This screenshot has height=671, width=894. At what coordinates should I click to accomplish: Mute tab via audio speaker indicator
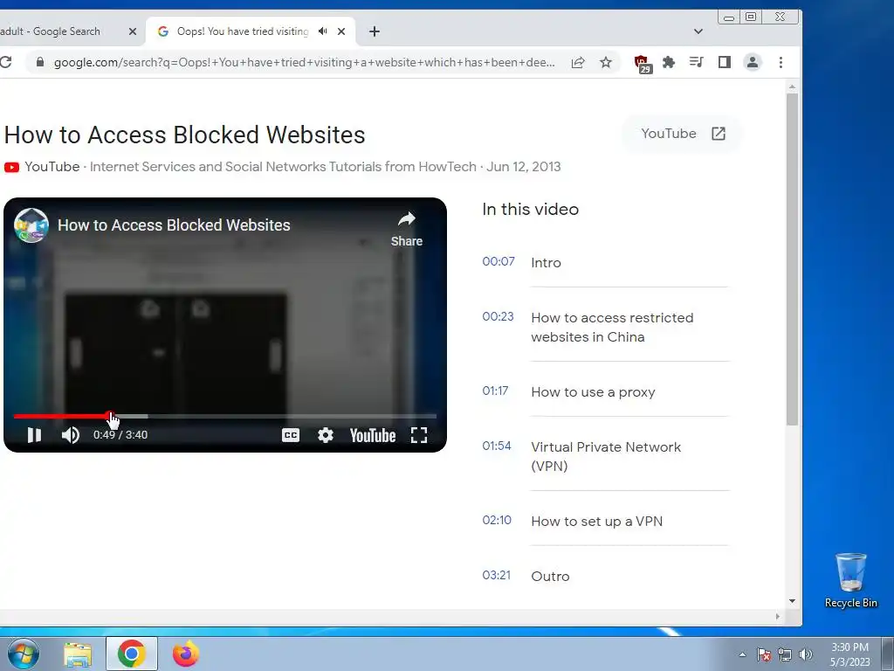pyautogui.click(x=323, y=31)
